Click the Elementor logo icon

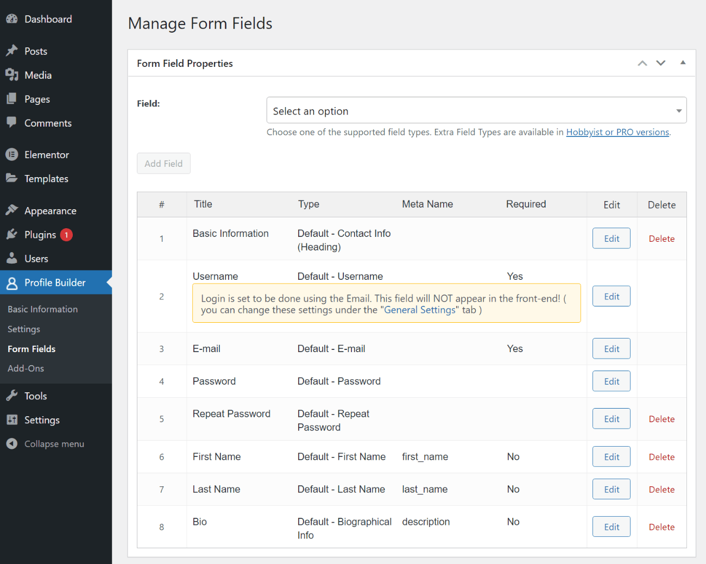(12, 155)
